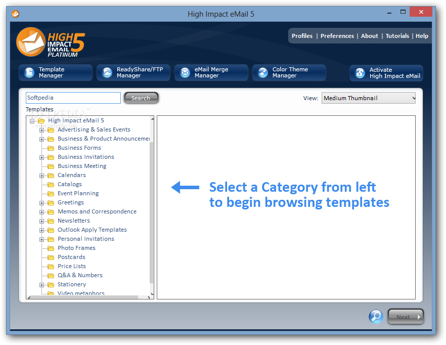Click the Advertising & Sales Events folder icon
The image size is (446, 345).
point(51,130)
